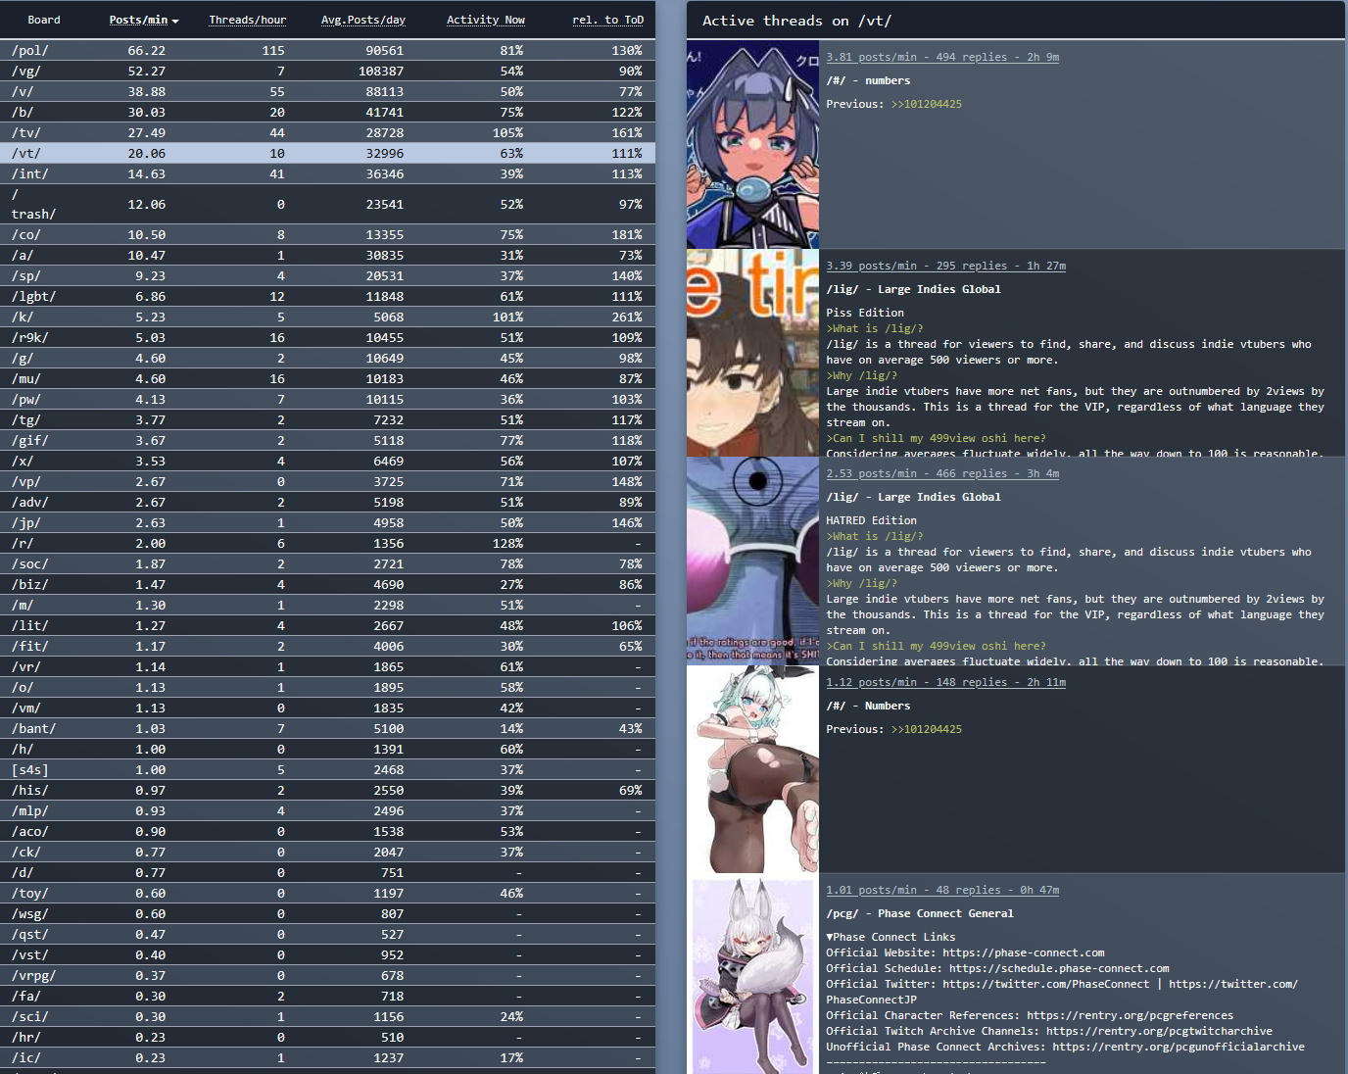Select the /o/ board row

point(327,687)
